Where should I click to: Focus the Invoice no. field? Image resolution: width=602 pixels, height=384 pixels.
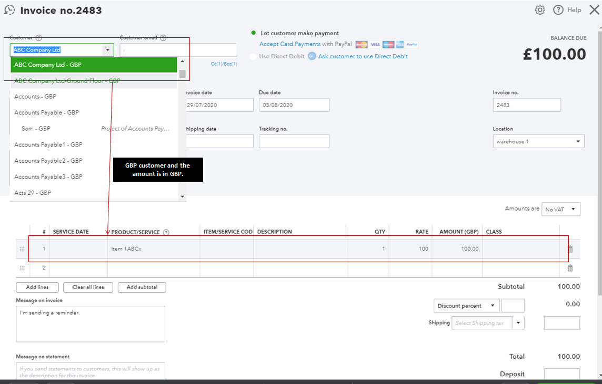click(x=527, y=105)
